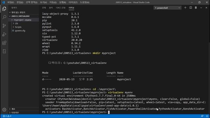Open the Explorer view in activity bar

4,9
